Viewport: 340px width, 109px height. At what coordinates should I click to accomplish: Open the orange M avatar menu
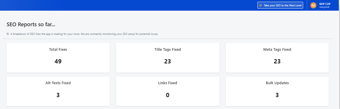[x=313, y=5]
